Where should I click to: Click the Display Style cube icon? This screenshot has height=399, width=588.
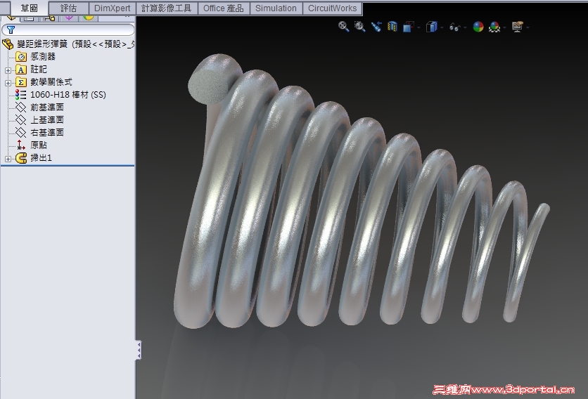432,27
